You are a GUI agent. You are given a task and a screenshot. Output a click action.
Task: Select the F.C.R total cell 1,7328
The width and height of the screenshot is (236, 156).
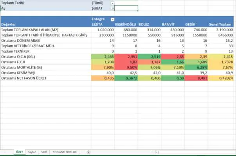tap(221, 62)
